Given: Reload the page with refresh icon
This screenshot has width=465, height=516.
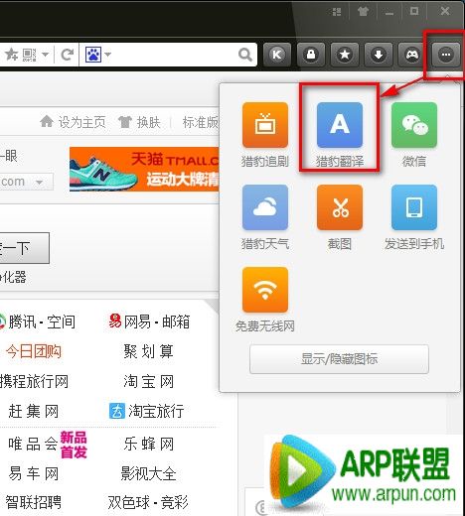Looking at the screenshot, I should coord(68,55).
